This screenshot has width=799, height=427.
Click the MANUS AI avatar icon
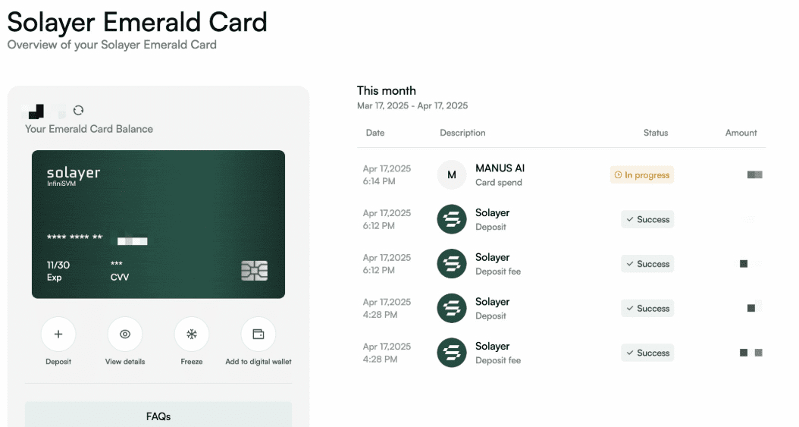(452, 174)
